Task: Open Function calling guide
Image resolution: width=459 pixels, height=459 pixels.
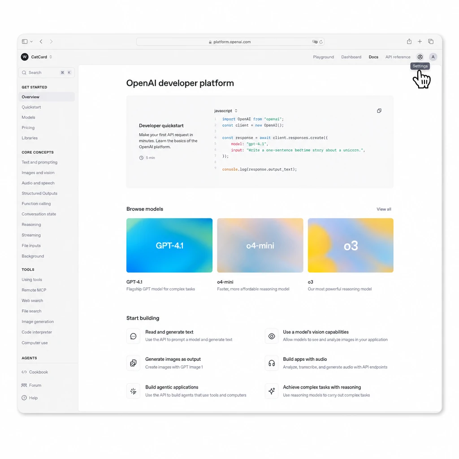Action: (36, 204)
